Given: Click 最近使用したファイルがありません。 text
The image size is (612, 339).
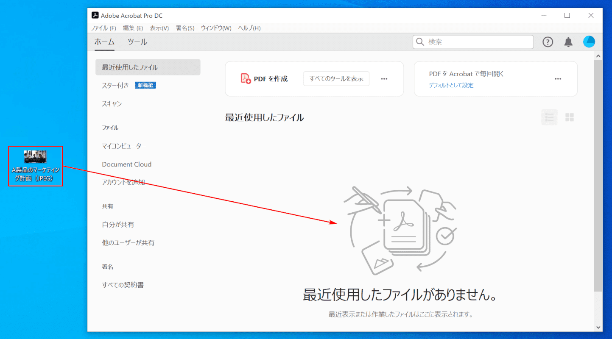Looking at the screenshot, I should pyautogui.click(x=400, y=295).
